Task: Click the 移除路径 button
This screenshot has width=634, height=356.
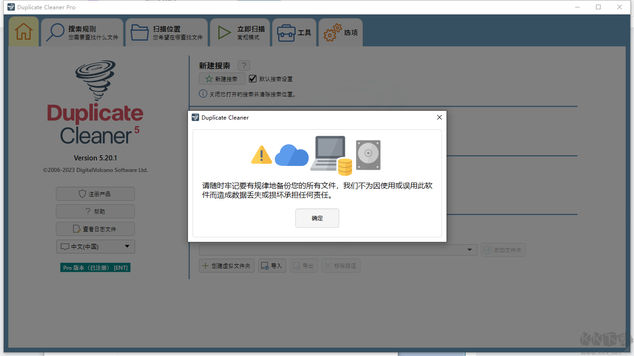Action: click(x=341, y=266)
